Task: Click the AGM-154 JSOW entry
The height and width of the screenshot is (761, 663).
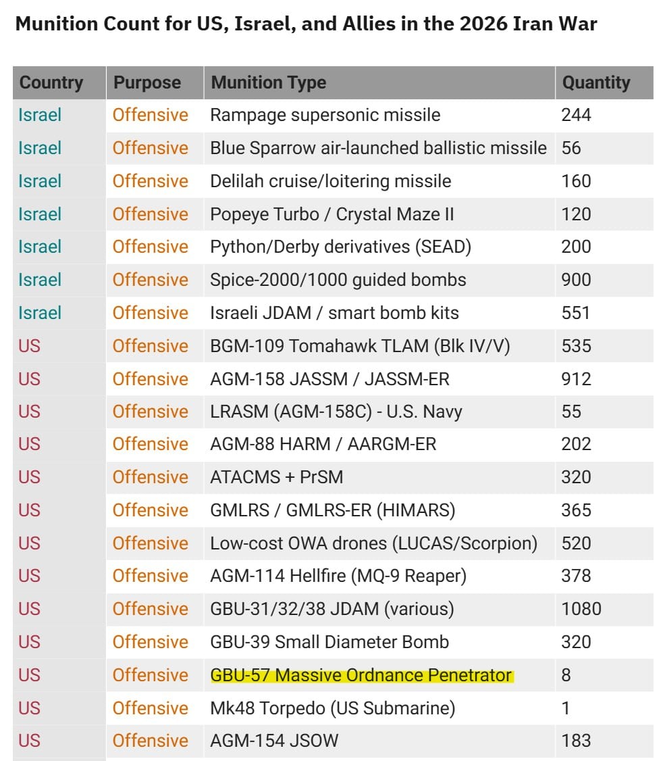Action: coord(274,740)
